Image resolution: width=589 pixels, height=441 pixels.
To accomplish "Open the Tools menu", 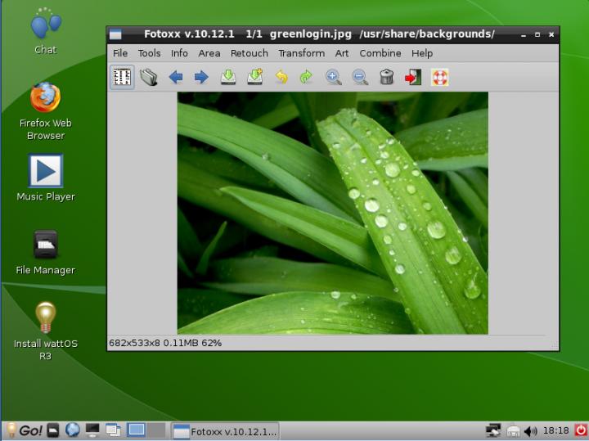I will pyautogui.click(x=149, y=53).
